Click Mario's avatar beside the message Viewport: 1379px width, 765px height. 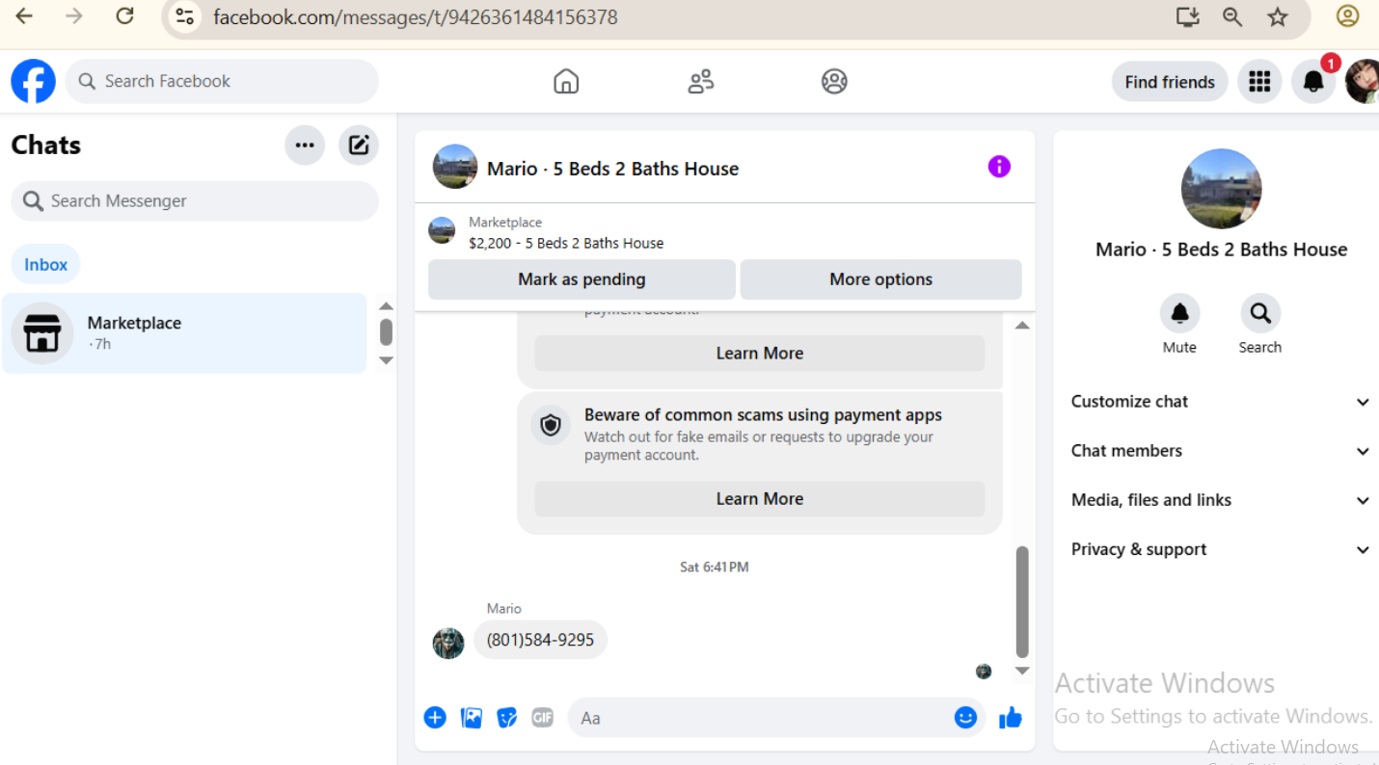click(448, 643)
